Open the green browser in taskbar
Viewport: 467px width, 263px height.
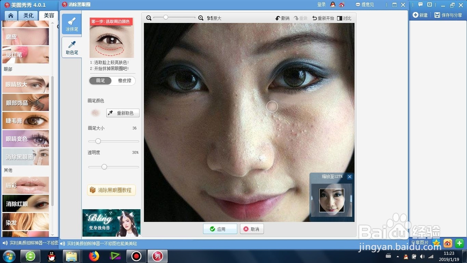30,256
